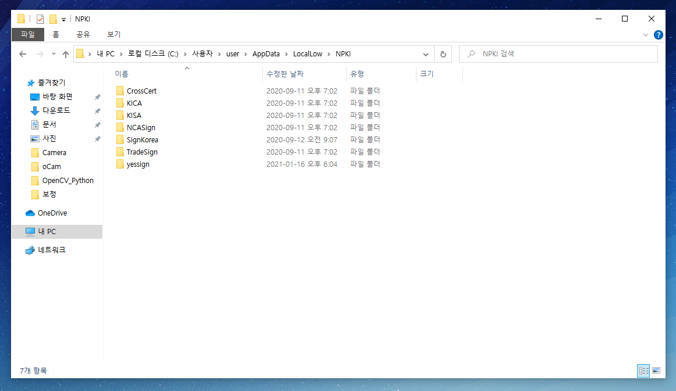This screenshot has height=391, width=676.
Task: Click yessign date 2021-01-16 오후 6:04
Action: [x=302, y=164]
